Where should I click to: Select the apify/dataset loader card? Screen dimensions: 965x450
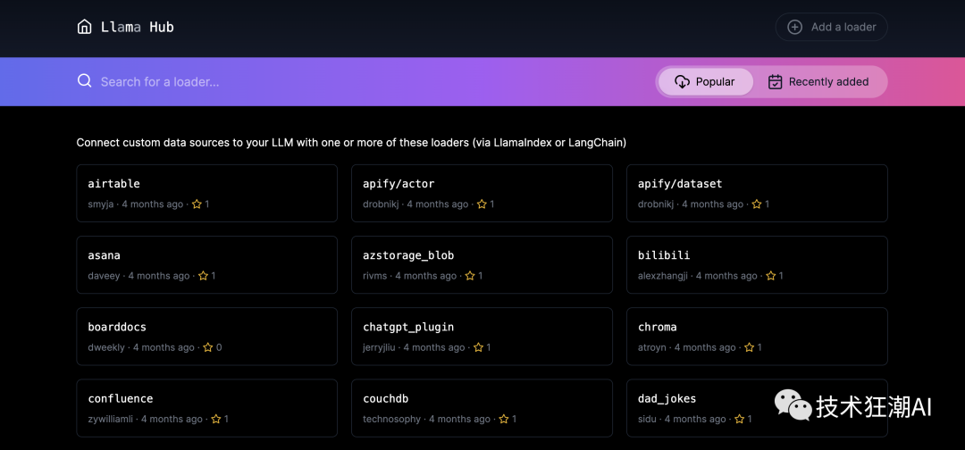click(756, 193)
